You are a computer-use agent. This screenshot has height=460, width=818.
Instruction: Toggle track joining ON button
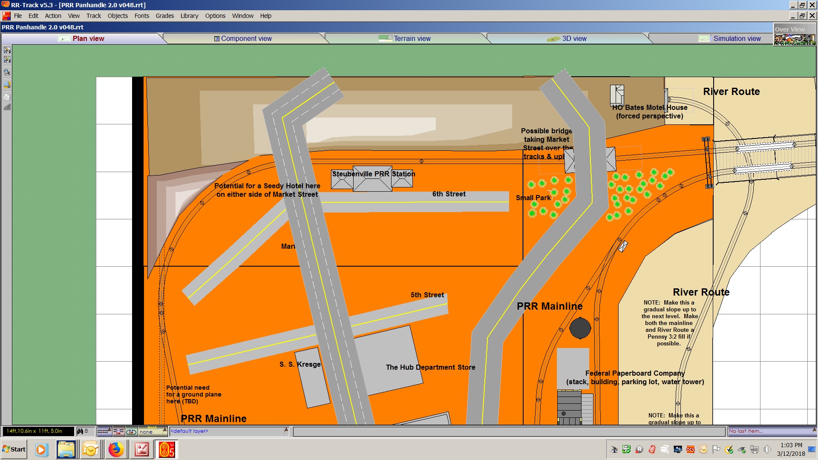click(118, 431)
